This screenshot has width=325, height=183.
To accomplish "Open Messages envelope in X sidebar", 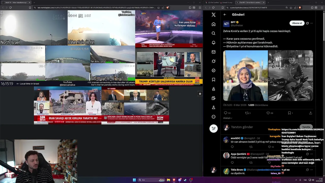I will click(214, 52).
